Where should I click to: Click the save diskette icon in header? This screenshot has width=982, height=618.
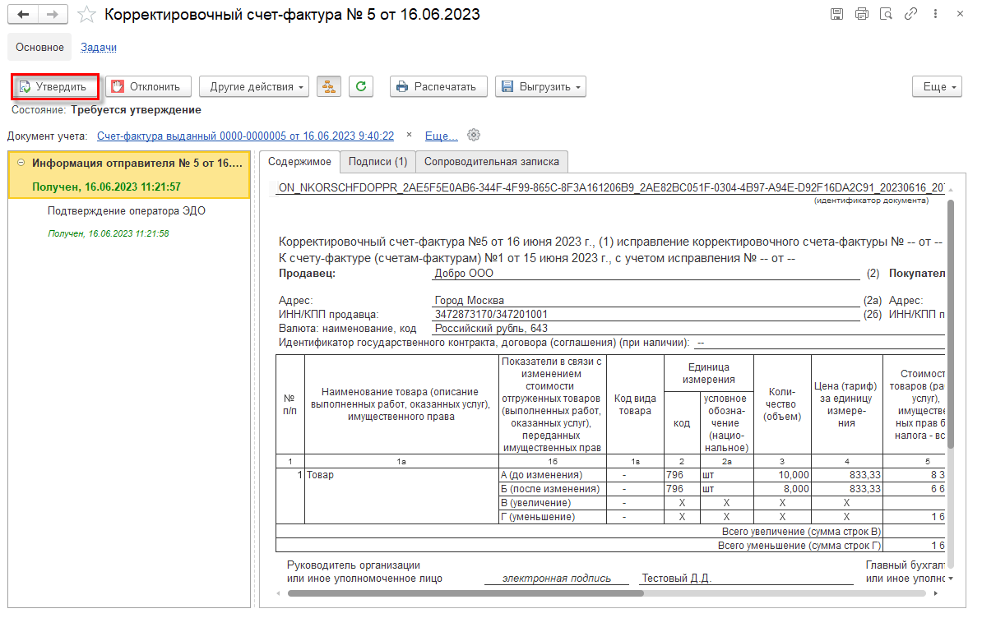pyautogui.click(x=836, y=14)
